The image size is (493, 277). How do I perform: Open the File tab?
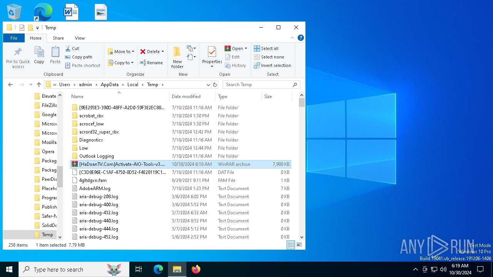click(x=14, y=38)
